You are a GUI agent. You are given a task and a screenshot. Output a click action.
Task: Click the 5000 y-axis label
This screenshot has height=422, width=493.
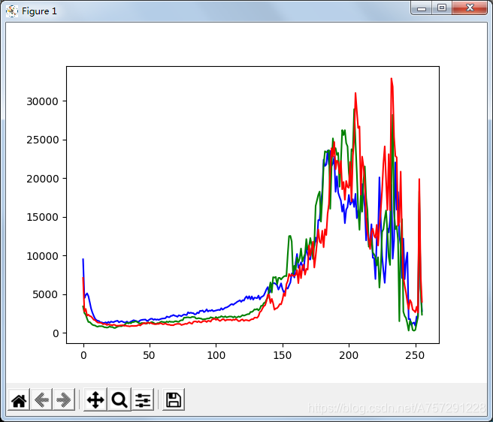[x=46, y=294]
